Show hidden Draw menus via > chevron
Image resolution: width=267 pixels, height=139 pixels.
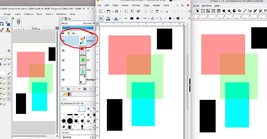pos(177,5)
